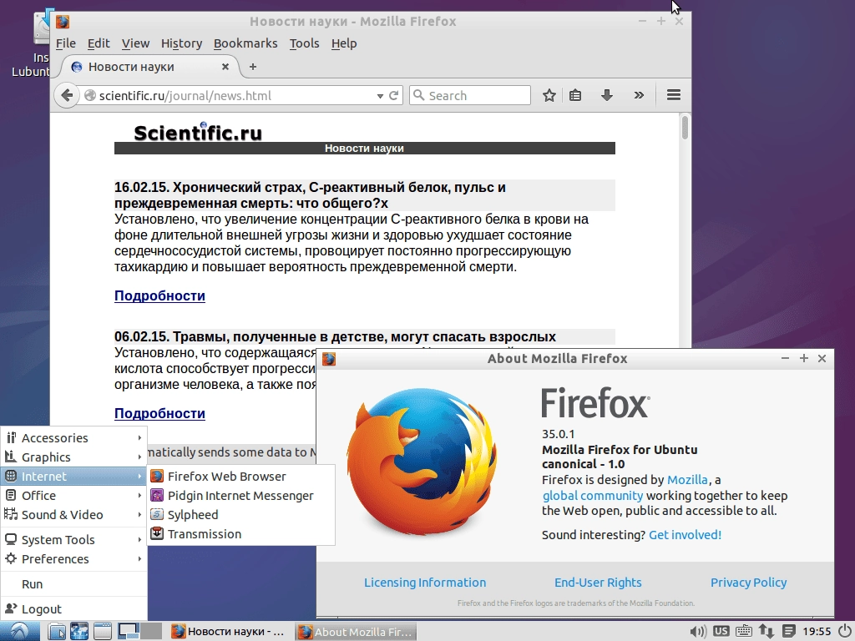Click the US keyboard layout indicator
The height and width of the screenshot is (641, 855).
tap(721, 631)
